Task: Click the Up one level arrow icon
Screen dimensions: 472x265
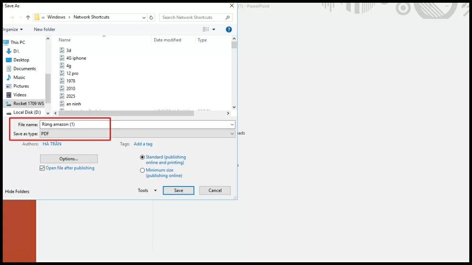Action: (x=28, y=17)
